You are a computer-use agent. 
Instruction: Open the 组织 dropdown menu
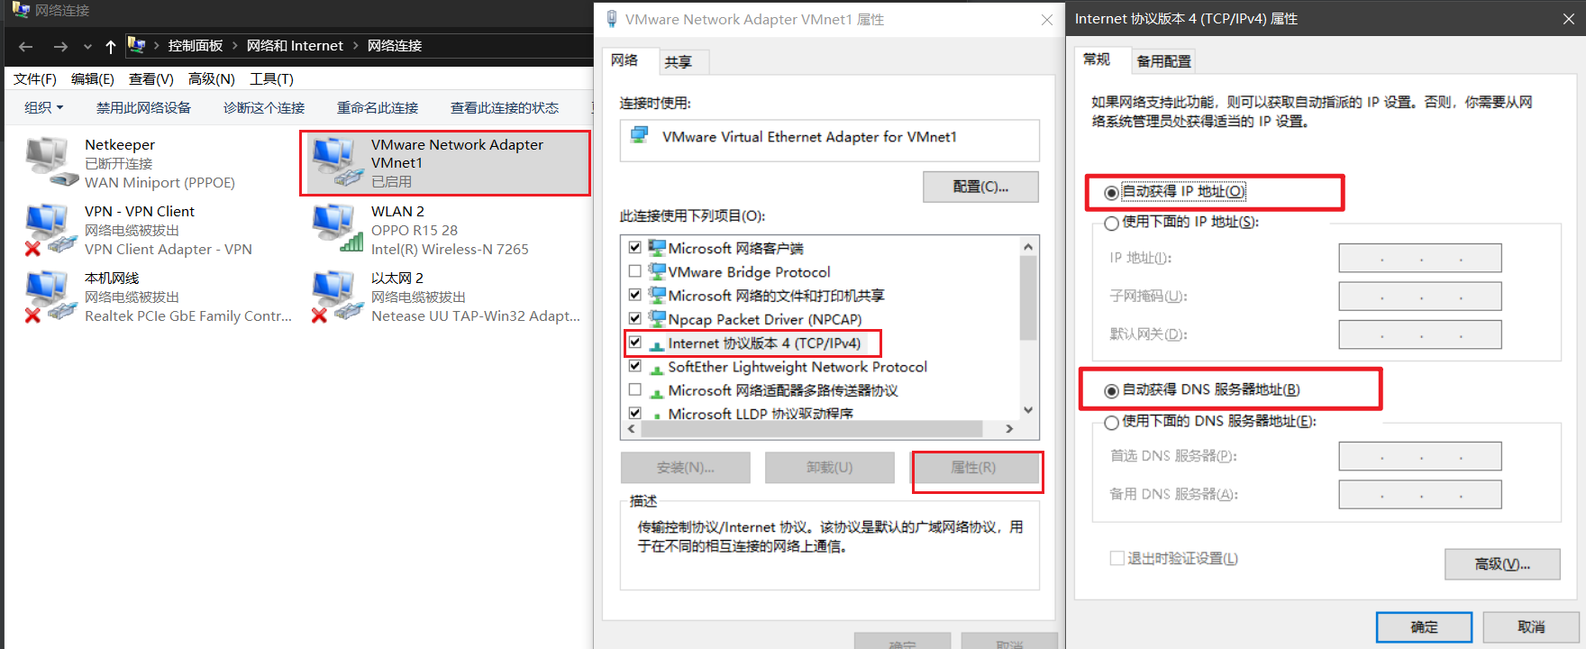tap(44, 107)
